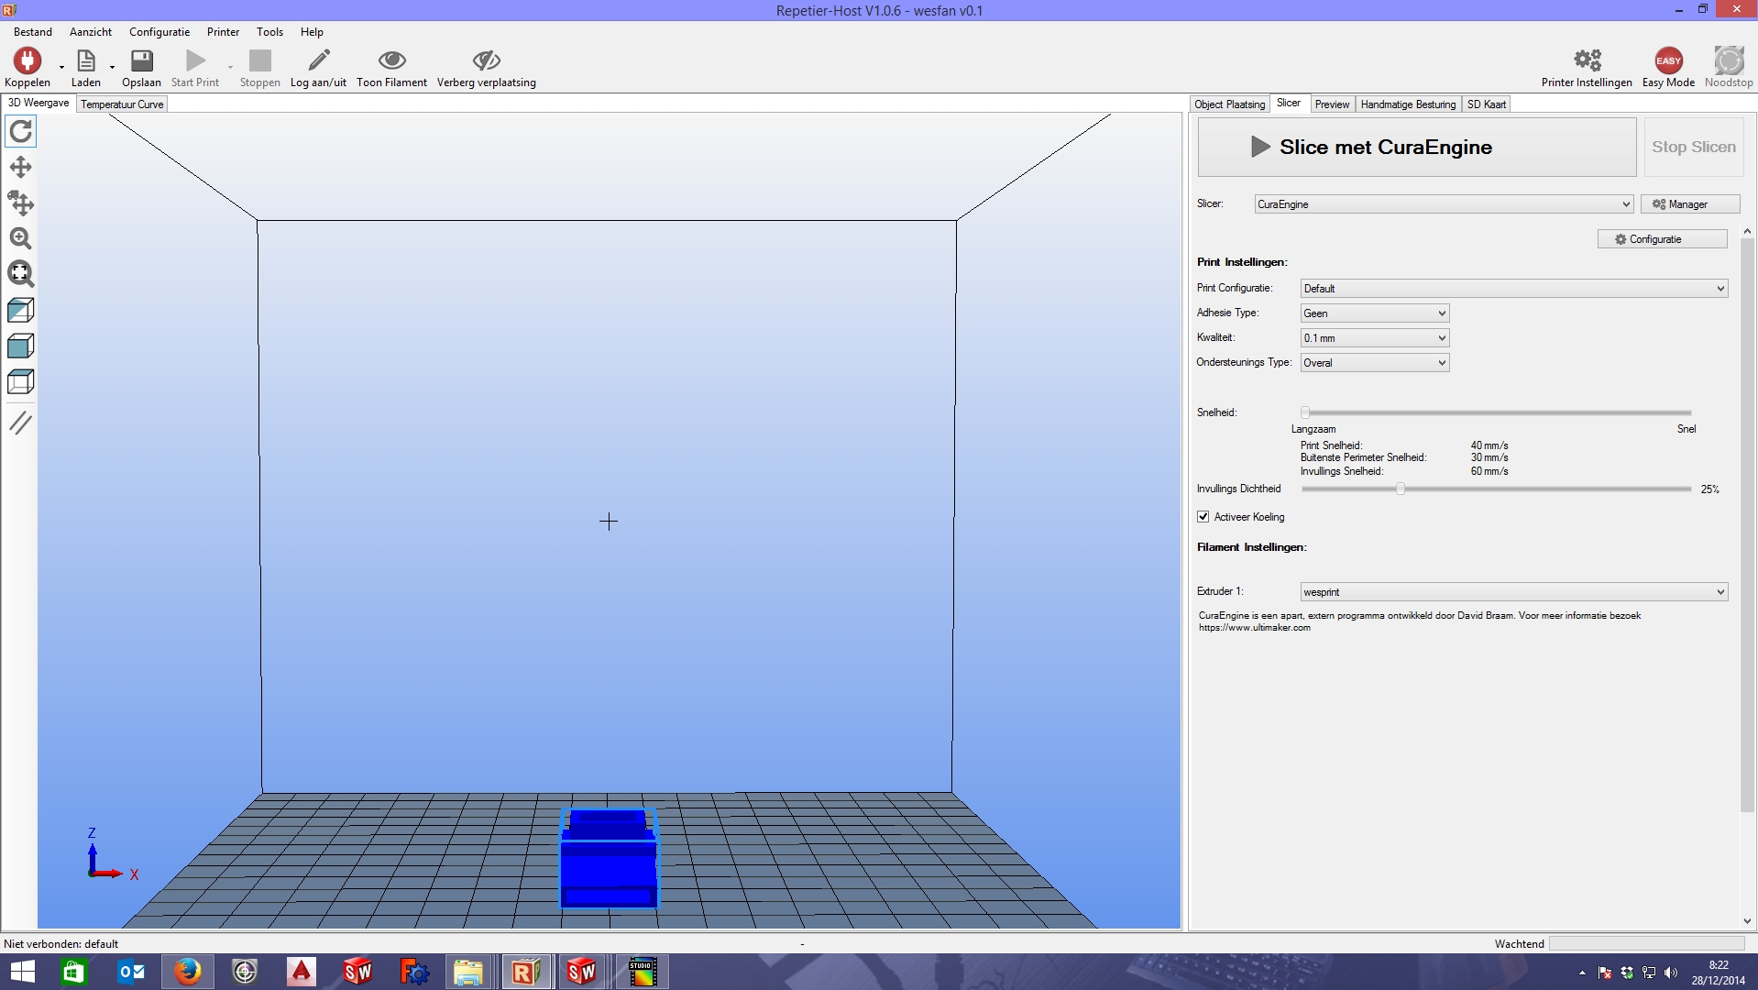Viewport: 1758px width, 990px height.
Task: Open Koppelen dropdown arrow
Action: pyautogui.click(x=61, y=67)
